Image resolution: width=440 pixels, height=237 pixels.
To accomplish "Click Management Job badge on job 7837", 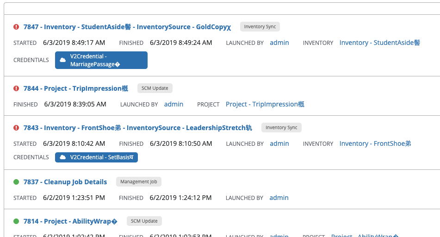I will pyautogui.click(x=139, y=181).
